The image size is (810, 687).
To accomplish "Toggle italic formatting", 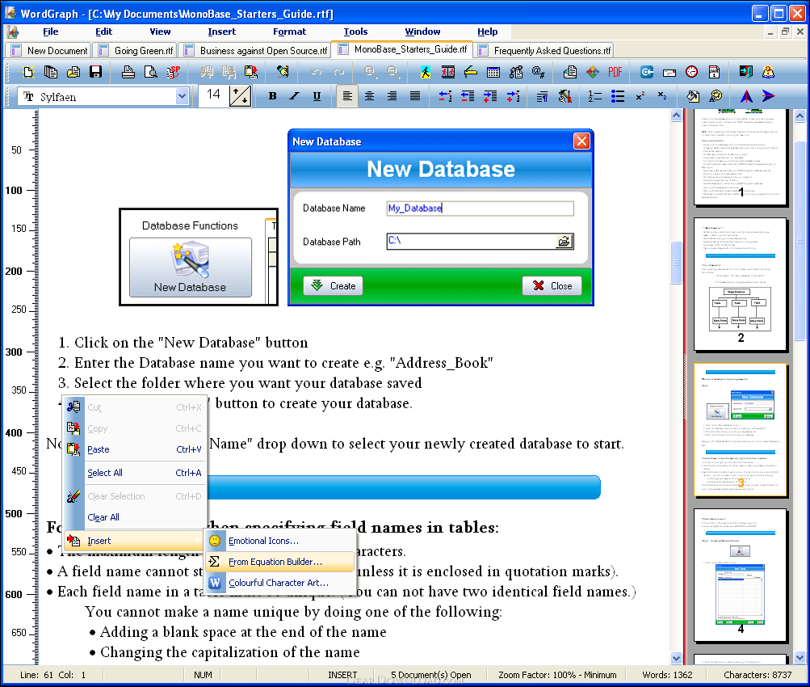I will tap(295, 96).
